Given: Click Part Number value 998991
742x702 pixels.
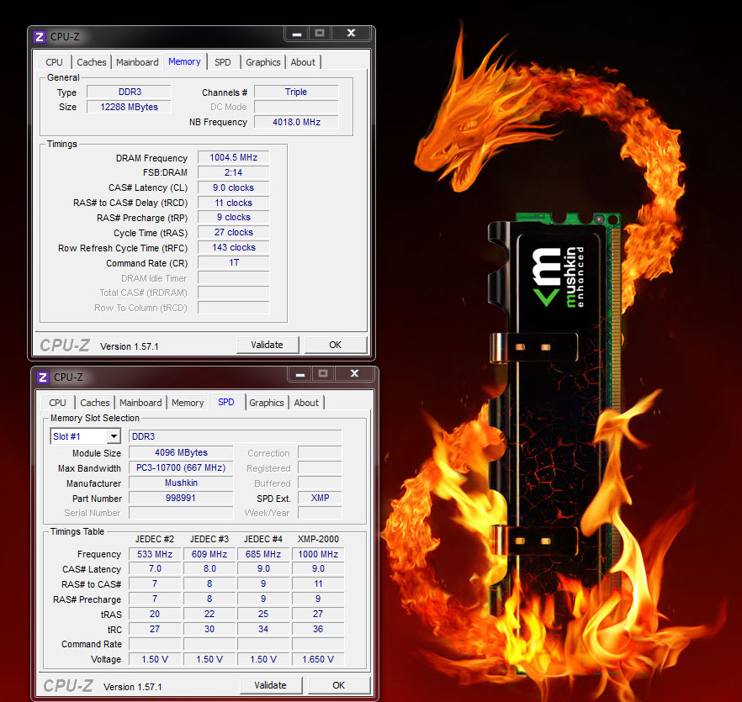Looking at the screenshot, I should tap(181, 498).
